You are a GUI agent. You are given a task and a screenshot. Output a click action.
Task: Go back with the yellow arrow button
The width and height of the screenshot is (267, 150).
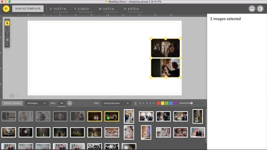(6, 9)
